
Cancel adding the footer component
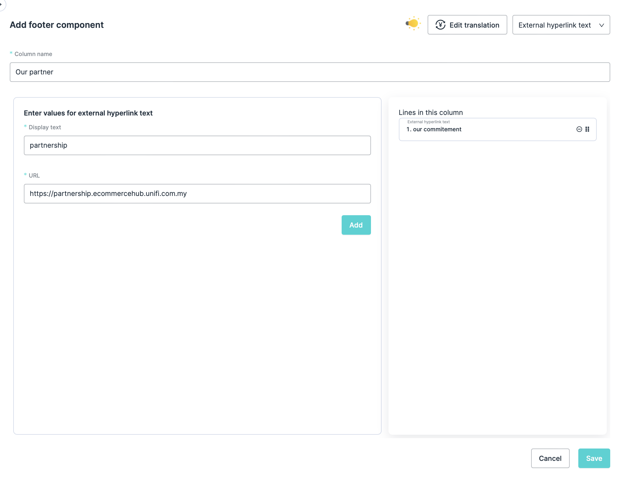click(550, 458)
